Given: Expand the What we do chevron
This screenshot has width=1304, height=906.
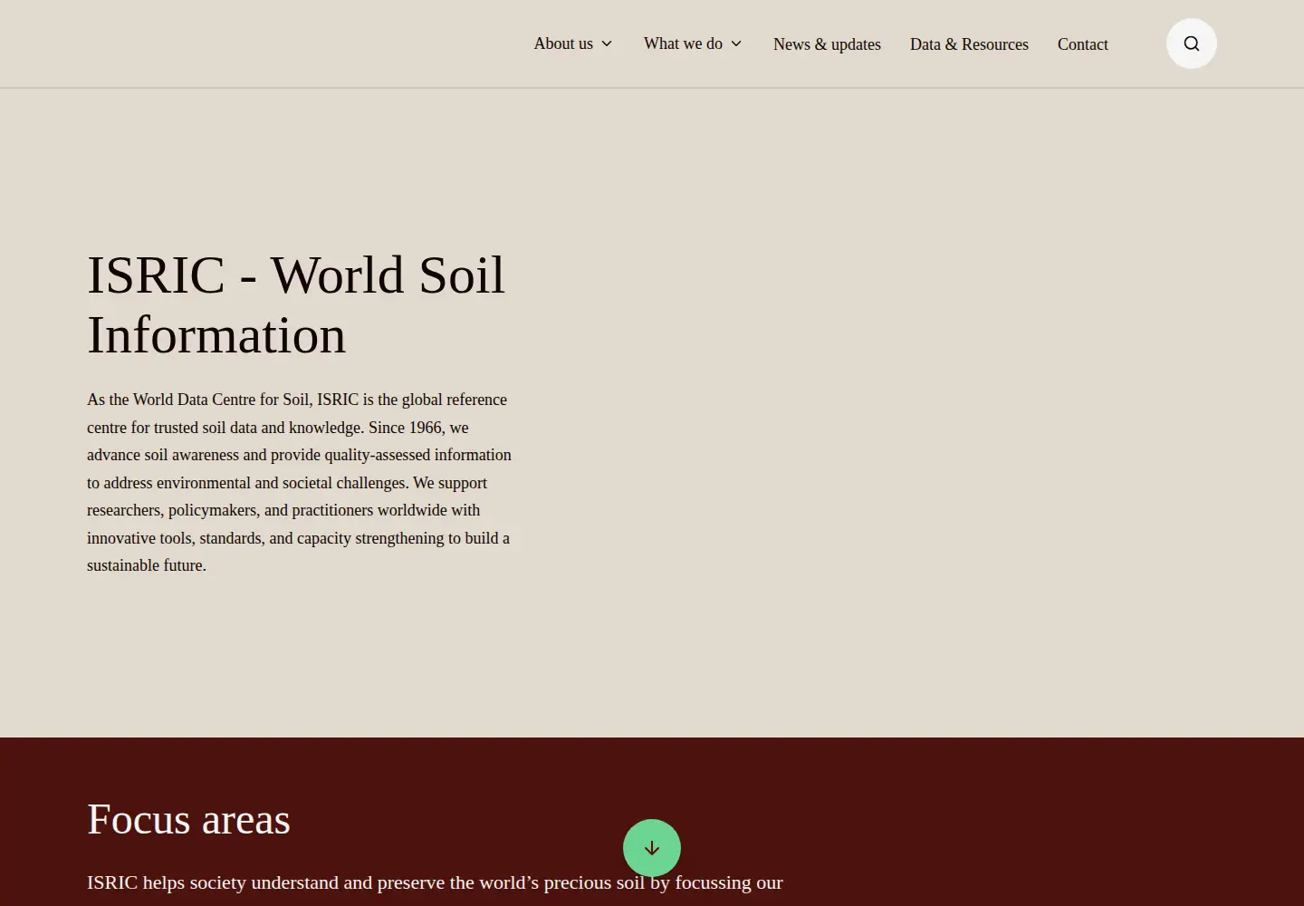Looking at the screenshot, I should point(736,43).
